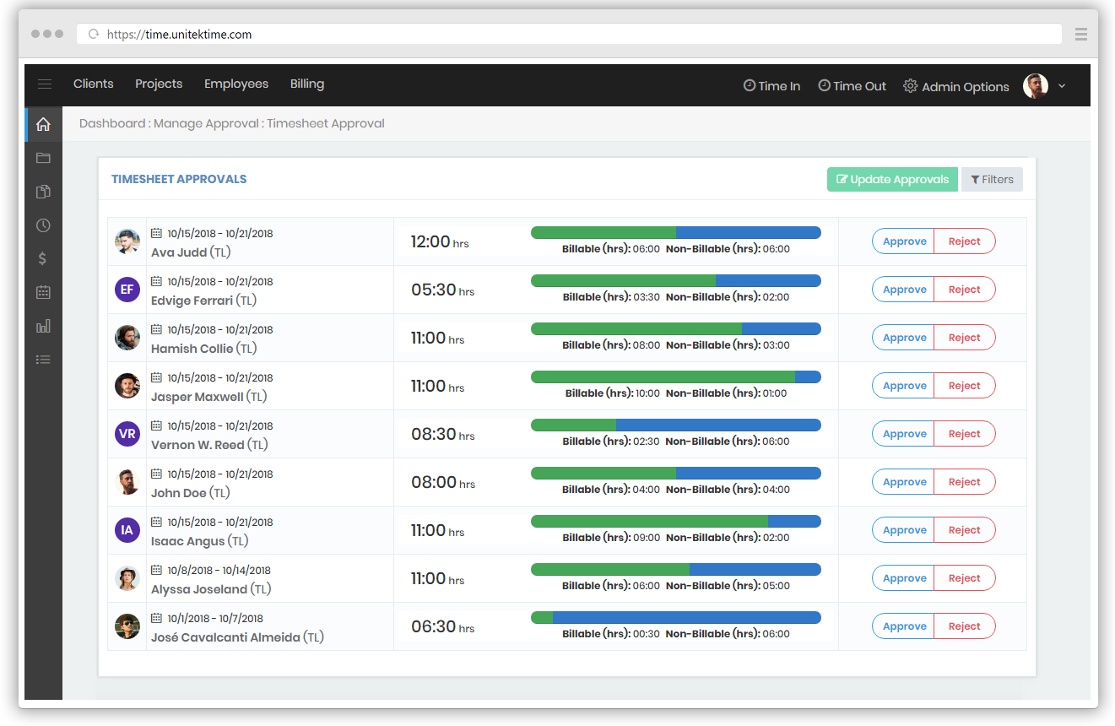This screenshot has width=1115, height=726.
Task: Open the Filters panel
Action: point(992,180)
